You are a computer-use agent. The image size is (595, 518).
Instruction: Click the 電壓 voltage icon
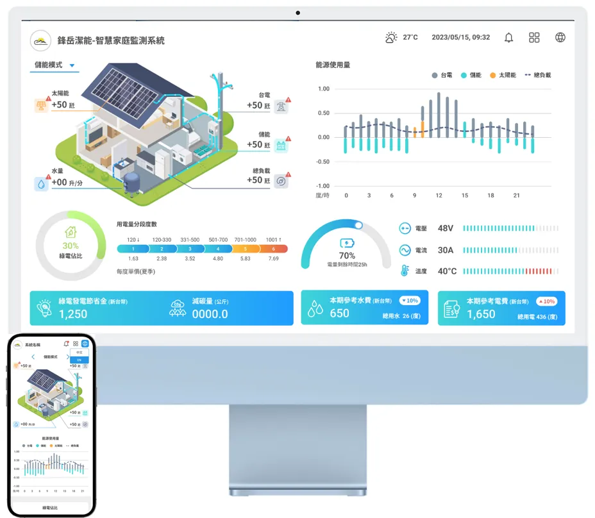(x=405, y=228)
